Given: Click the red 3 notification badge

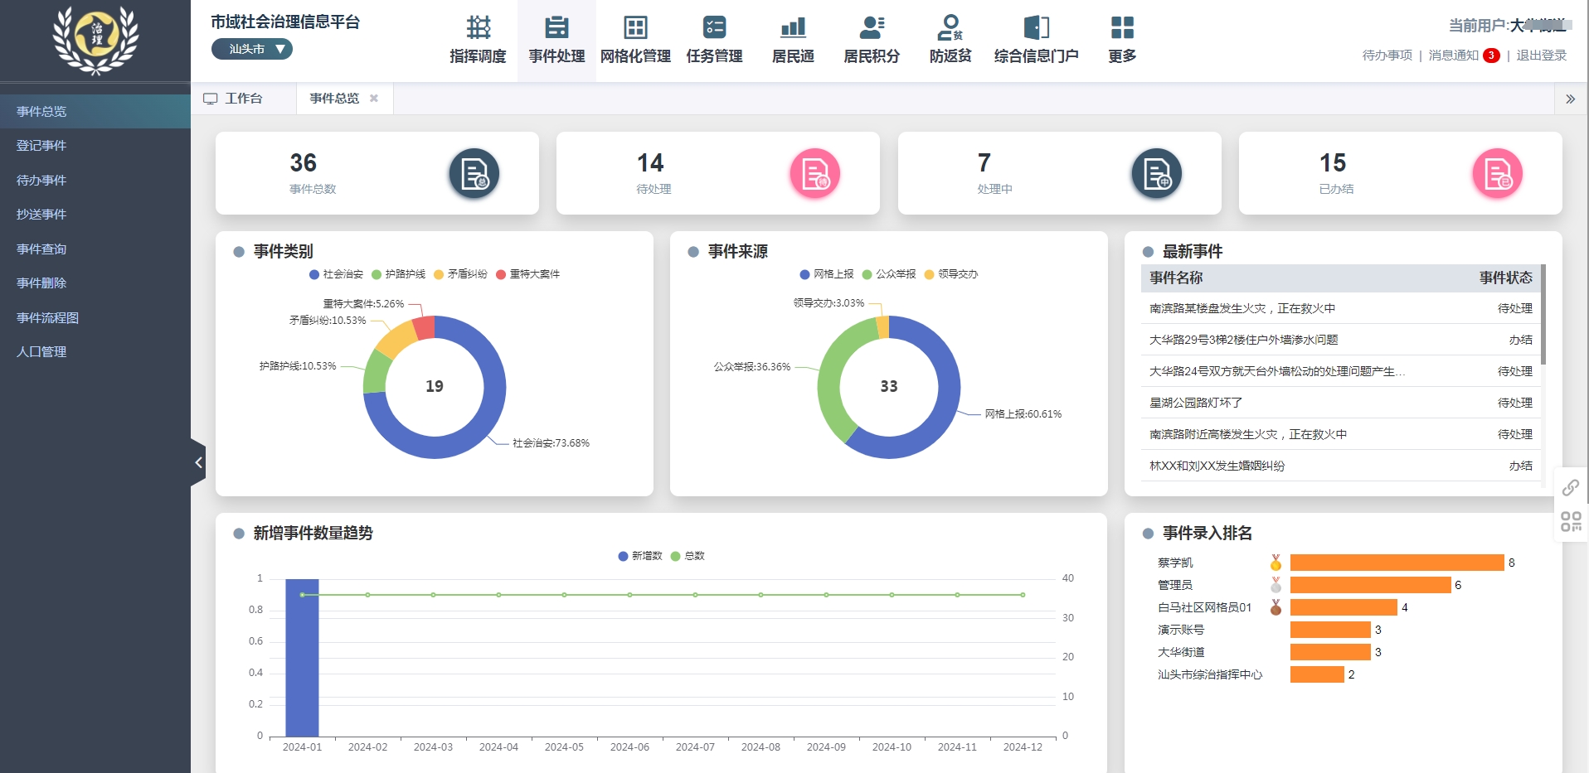Looking at the screenshot, I should (1491, 56).
